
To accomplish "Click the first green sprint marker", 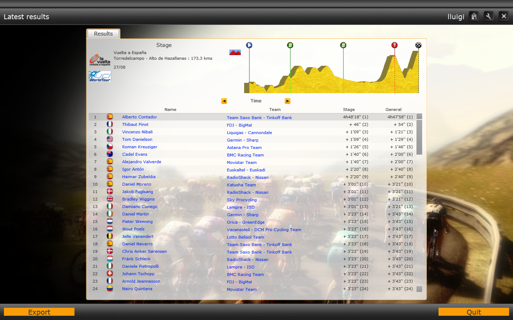I will click(290, 45).
